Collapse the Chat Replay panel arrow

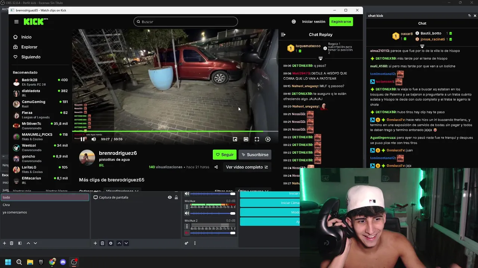(283, 35)
